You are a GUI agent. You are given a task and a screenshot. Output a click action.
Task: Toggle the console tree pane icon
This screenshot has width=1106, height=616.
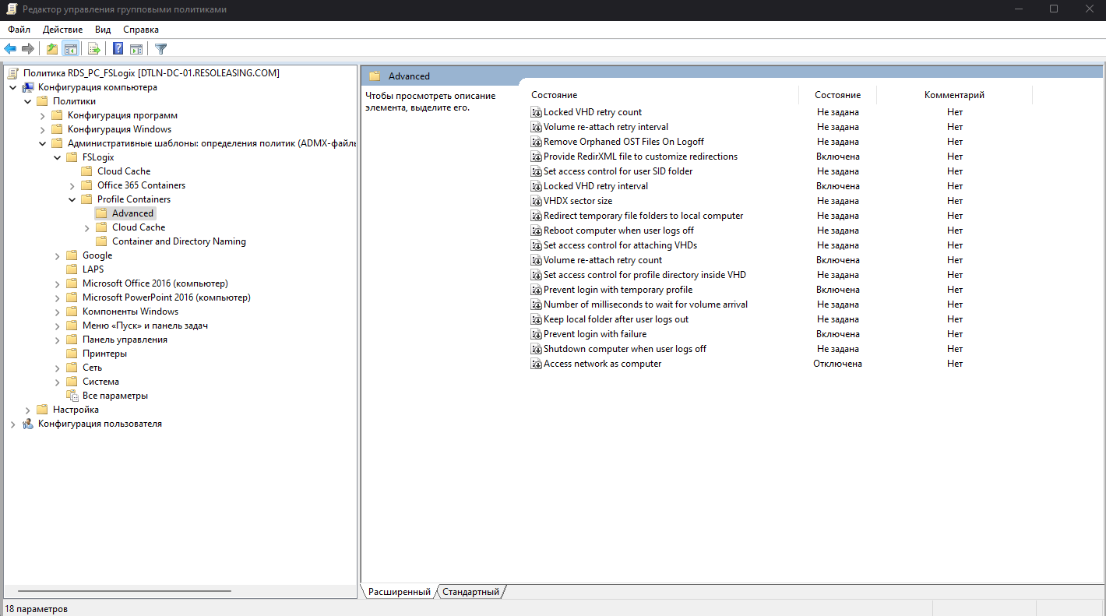[x=70, y=48]
